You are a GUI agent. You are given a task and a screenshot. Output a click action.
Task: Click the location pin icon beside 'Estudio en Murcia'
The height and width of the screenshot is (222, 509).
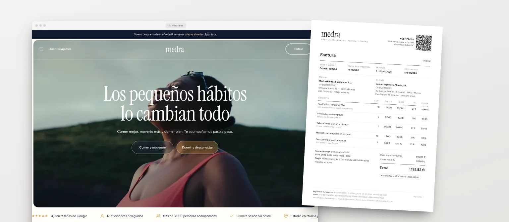coord(286,216)
